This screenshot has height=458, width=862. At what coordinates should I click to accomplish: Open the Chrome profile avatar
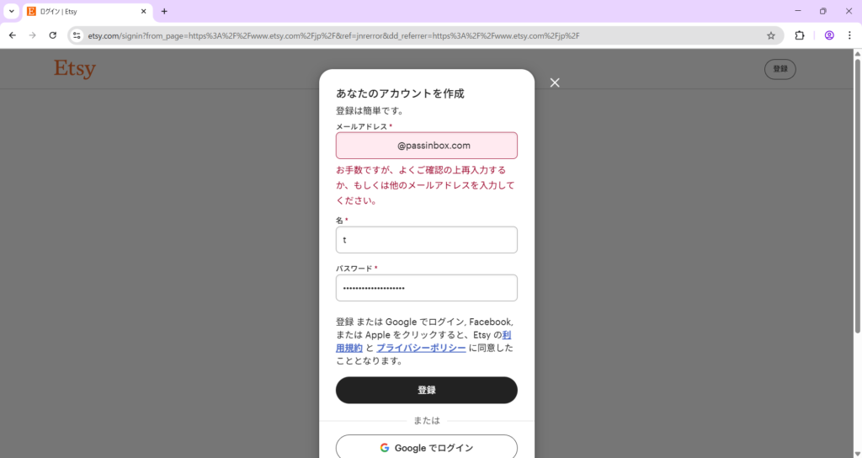coord(829,35)
